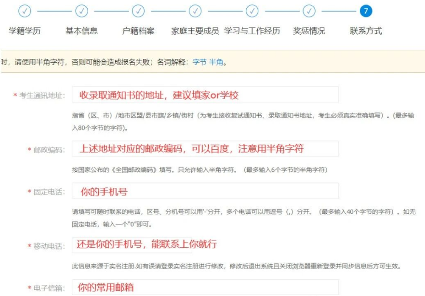Click the checkmark circle above 学习与工作经历
The width and height of the screenshot is (425, 296).
(252, 11)
